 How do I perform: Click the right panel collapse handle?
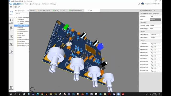[x=139, y=51]
